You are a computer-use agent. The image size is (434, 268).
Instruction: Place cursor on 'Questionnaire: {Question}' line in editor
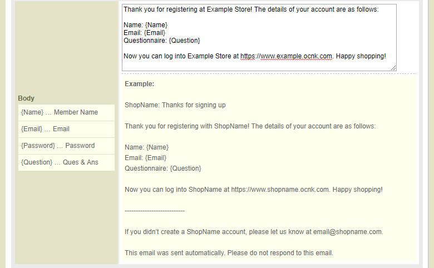[161, 41]
